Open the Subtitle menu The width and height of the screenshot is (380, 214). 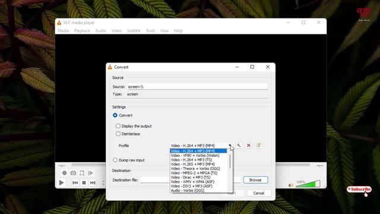pyautogui.click(x=134, y=30)
